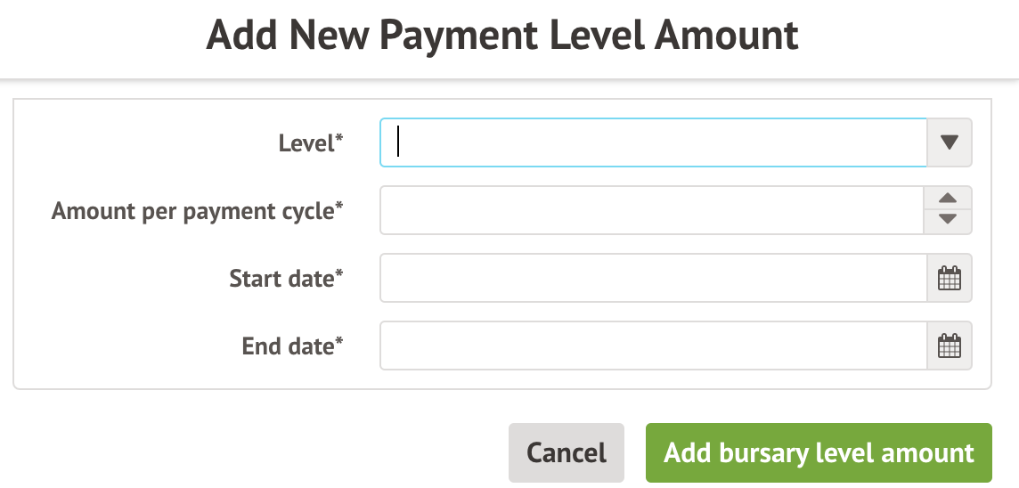The image size is (1019, 488).
Task: Submit with Add bursary level amount
Action: tap(819, 452)
